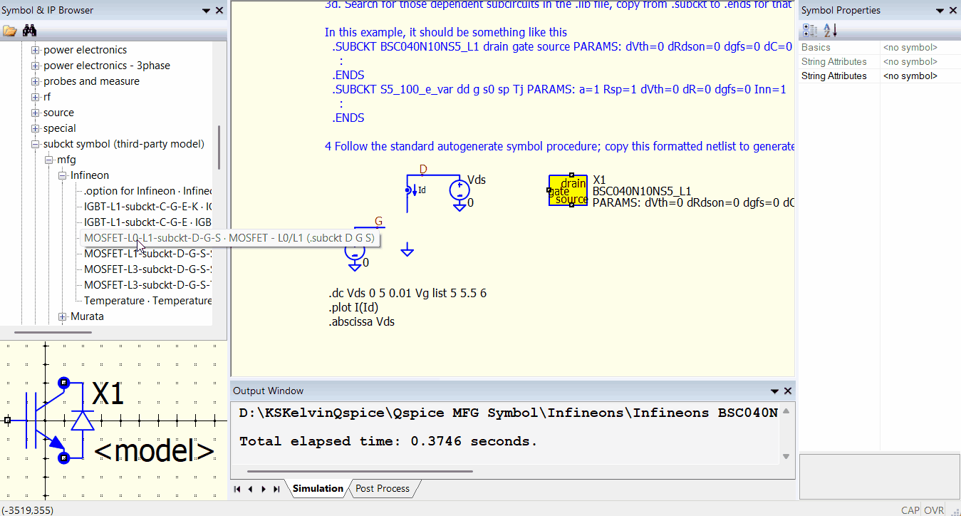
Task: Click the back arrow beside the Simulation tab
Action: click(x=249, y=488)
